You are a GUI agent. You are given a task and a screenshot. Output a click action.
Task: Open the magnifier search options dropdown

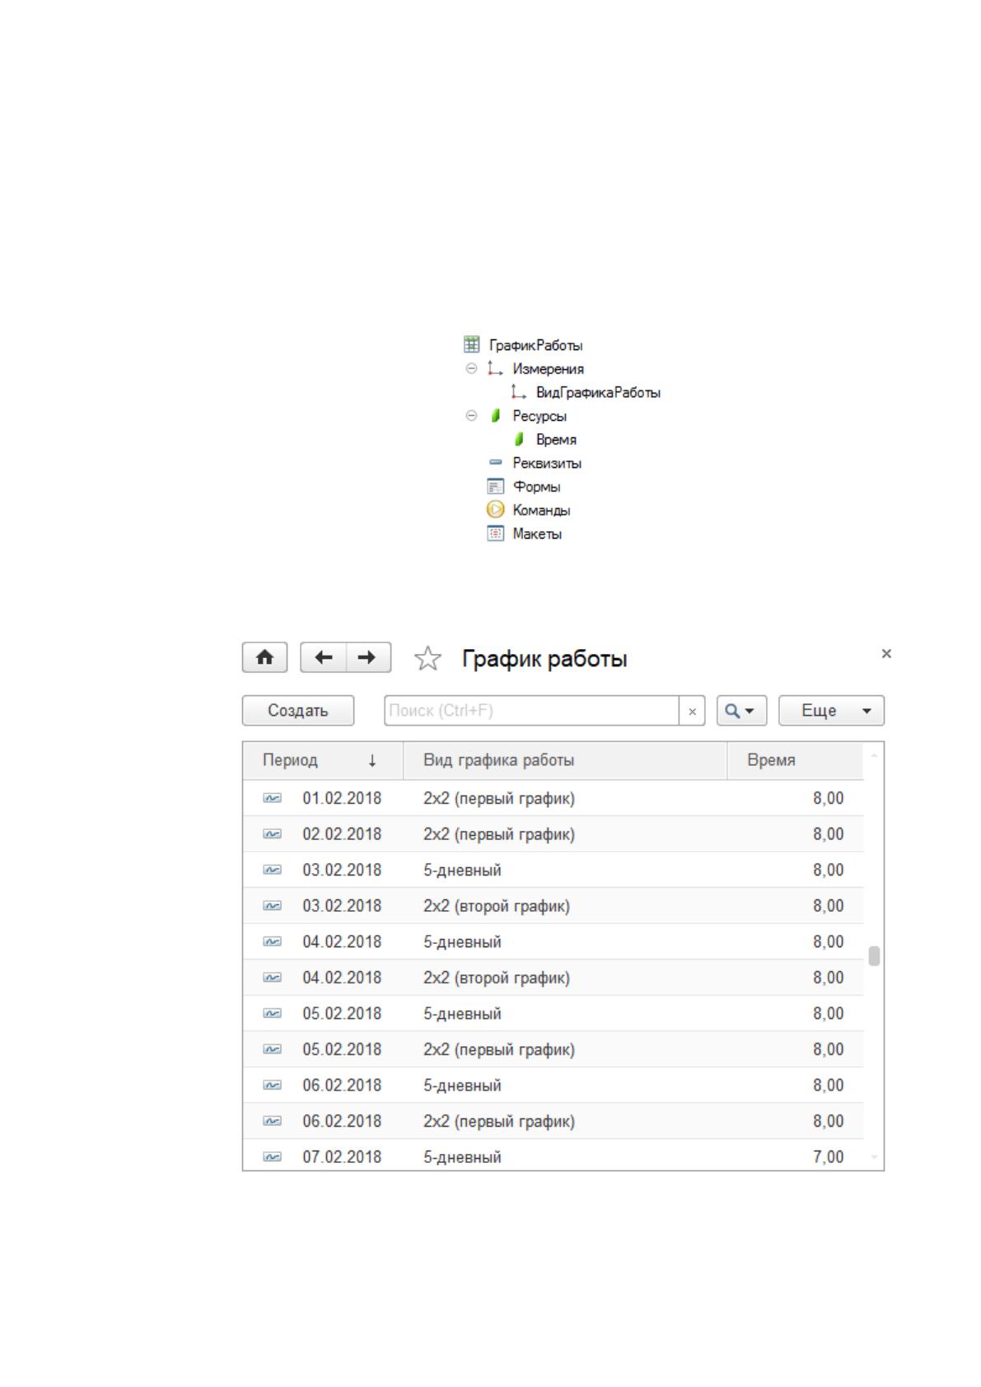click(x=741, y=711)
